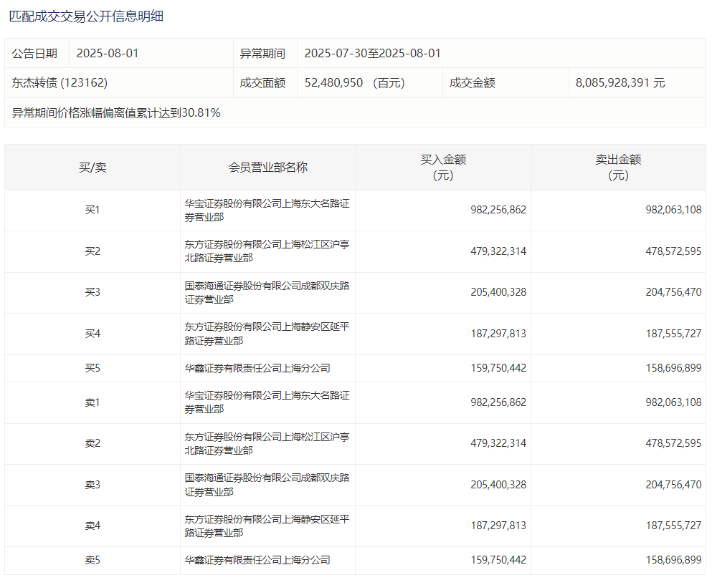The image size is (712, 580).
Task: Open 华鑫证券上海分公司 in the 买5 row
Action: pos(257,368)
